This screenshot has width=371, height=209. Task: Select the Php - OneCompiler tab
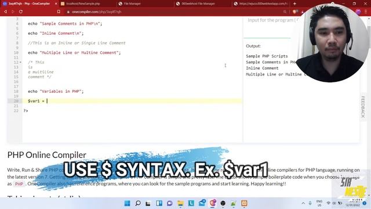30,3
